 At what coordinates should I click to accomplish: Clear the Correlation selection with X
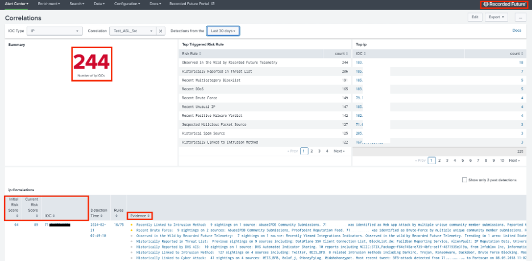tap(160, 31)
